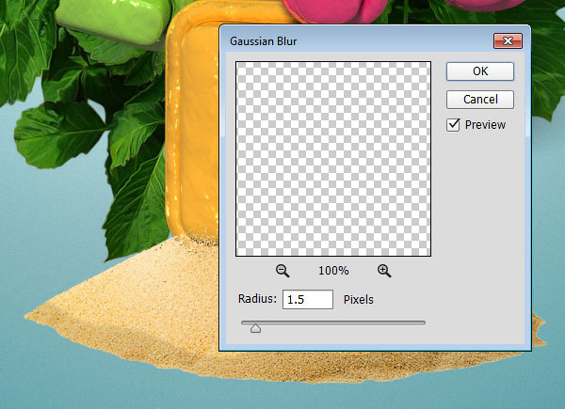Click the Radius slider handle

coord(255,328)
